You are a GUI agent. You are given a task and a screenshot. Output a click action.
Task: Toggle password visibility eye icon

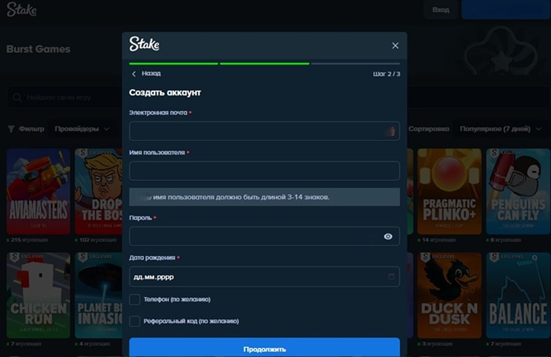pos(388,236)
